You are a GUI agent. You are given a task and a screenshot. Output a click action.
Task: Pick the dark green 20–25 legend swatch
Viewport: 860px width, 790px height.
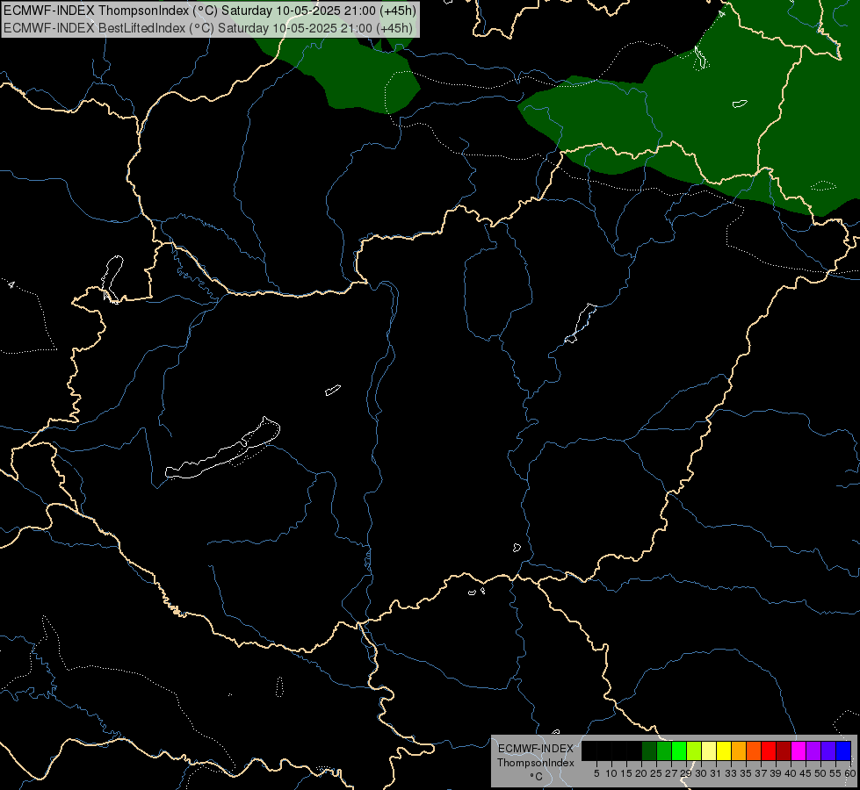(649, 750)
